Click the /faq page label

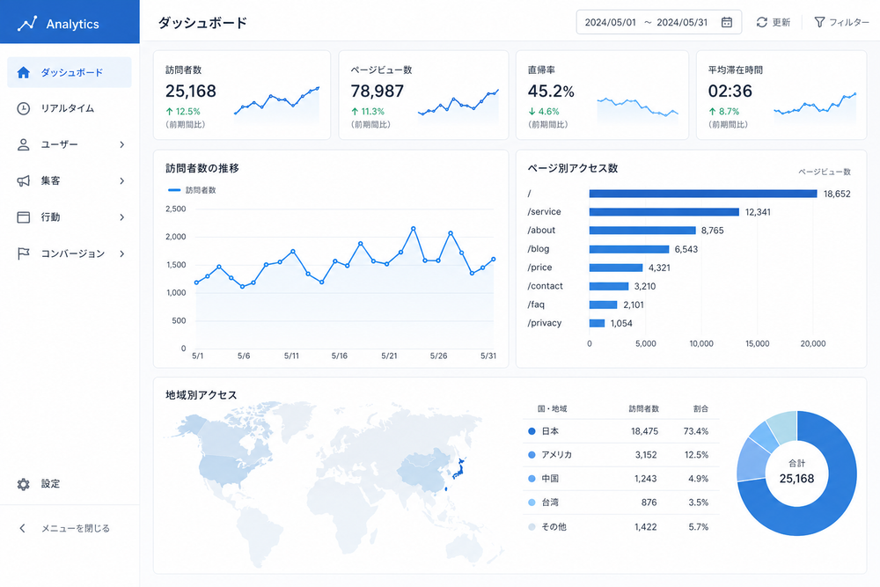pyautogui.click(x=536, y=305)
